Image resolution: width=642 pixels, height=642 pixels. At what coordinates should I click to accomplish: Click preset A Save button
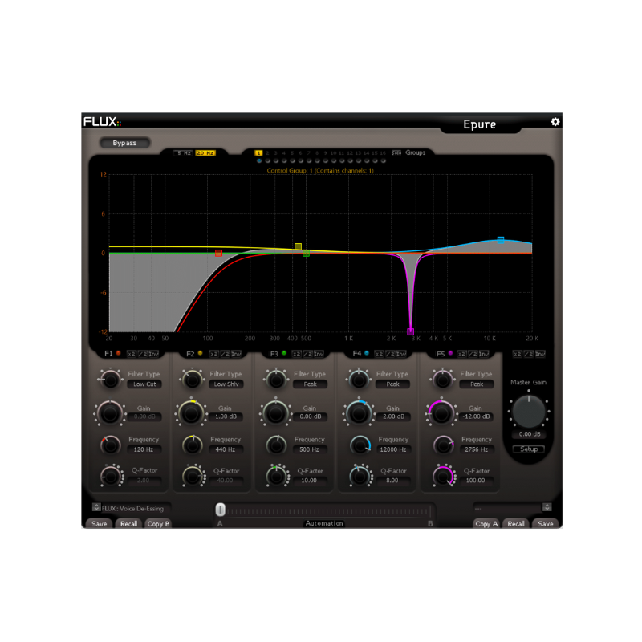coord(99,524)
